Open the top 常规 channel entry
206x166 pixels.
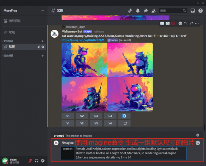tap(24, 32)
